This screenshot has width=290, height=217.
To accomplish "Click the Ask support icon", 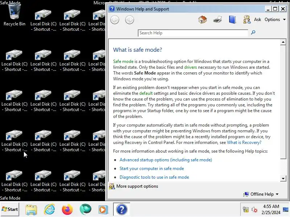I will pos(247,20).
